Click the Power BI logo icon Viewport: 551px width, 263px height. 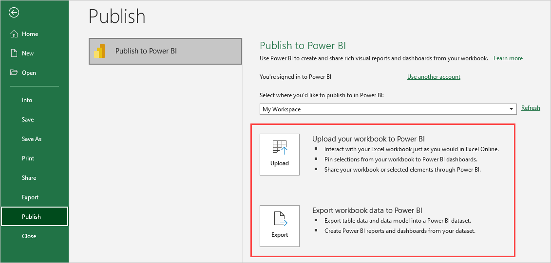[99, 51]
